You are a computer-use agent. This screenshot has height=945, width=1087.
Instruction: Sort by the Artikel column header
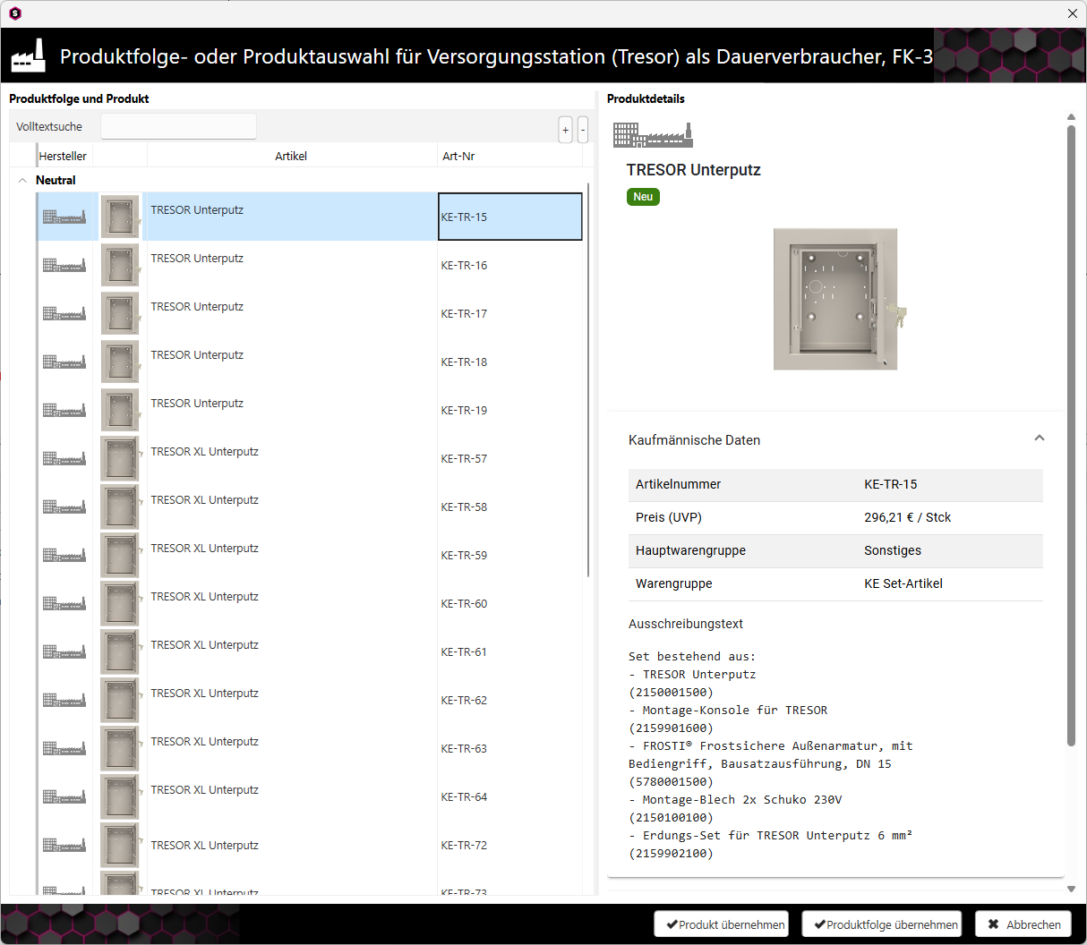[291, 156]
